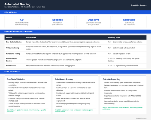Click score '1.0 — test either passes or fails'
This screenshot has width=151, height=120.
119,54
